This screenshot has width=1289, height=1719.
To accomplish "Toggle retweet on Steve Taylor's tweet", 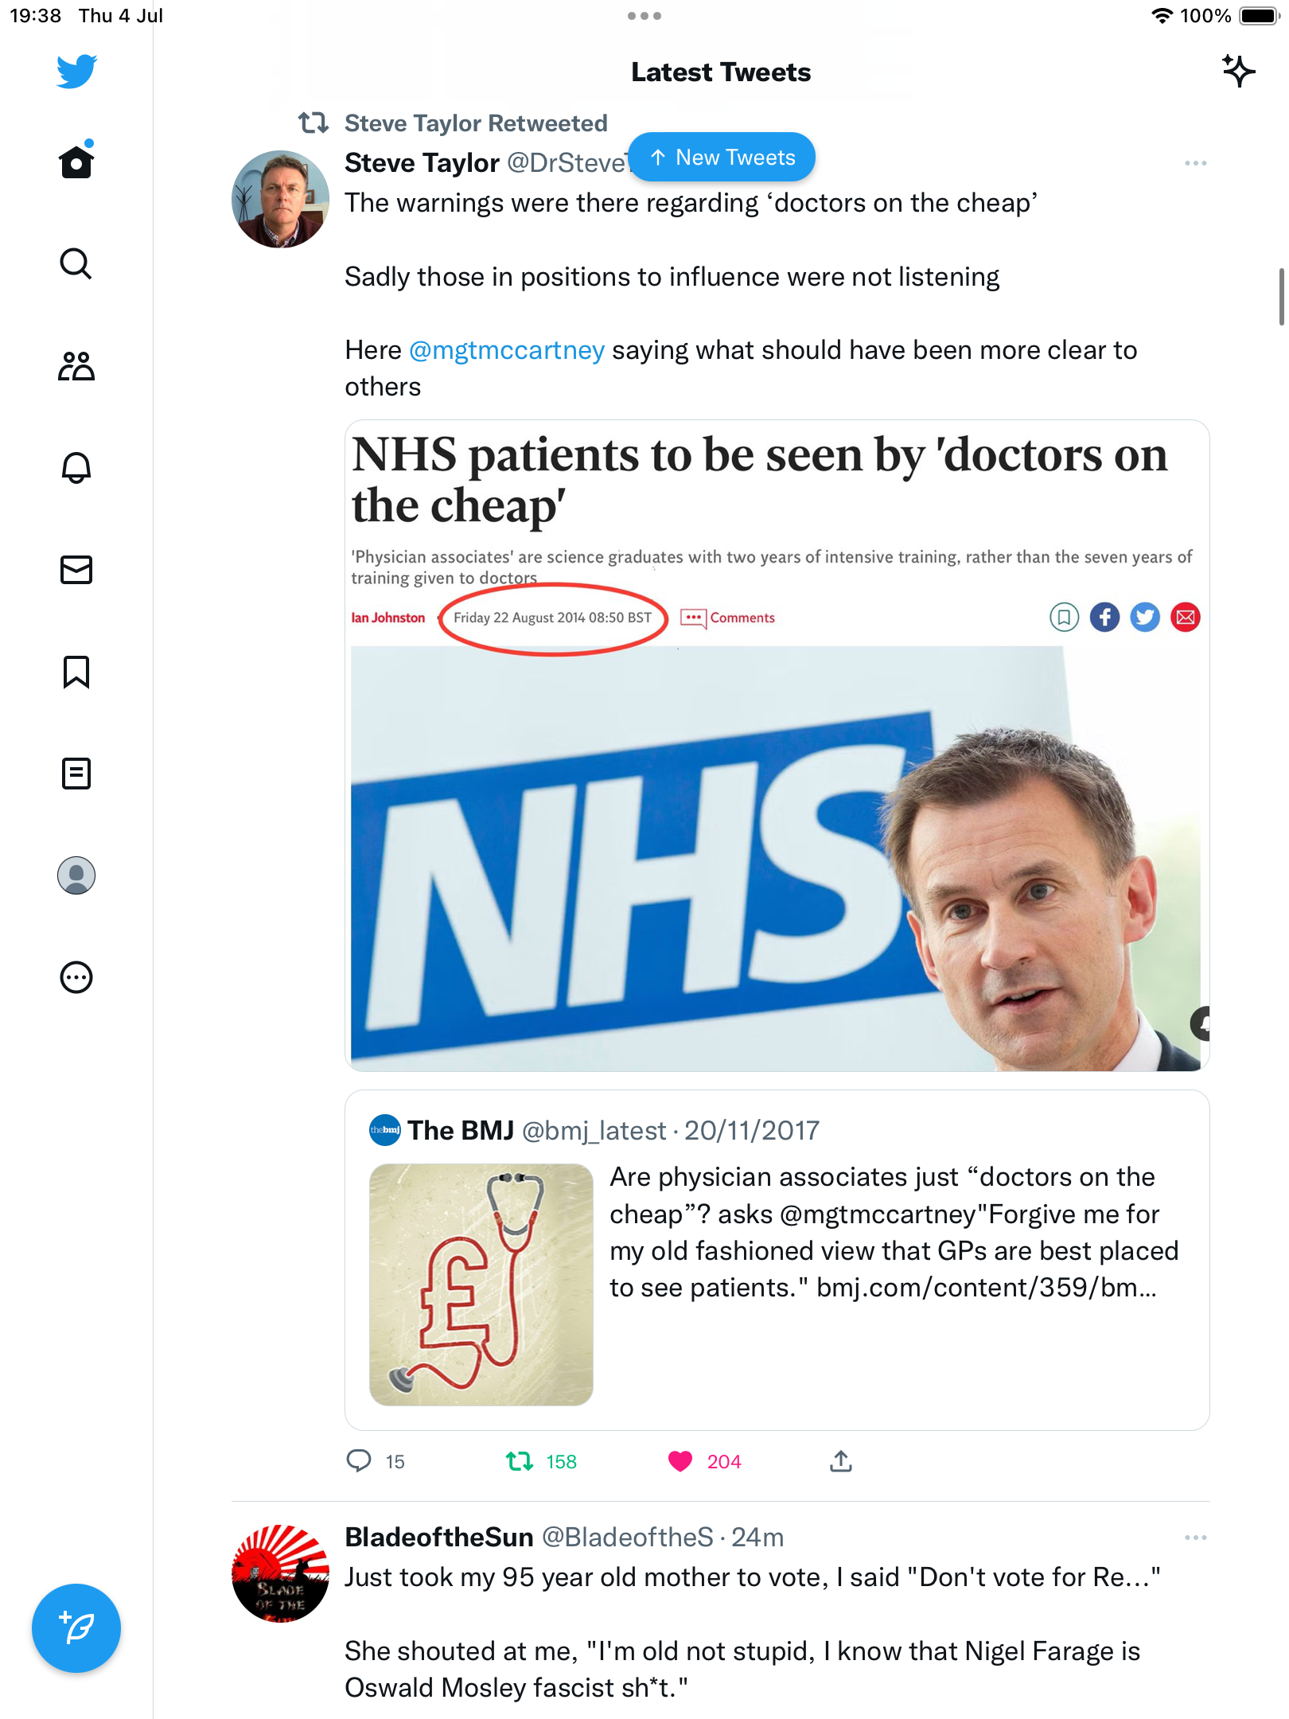I will (520, 1461).
